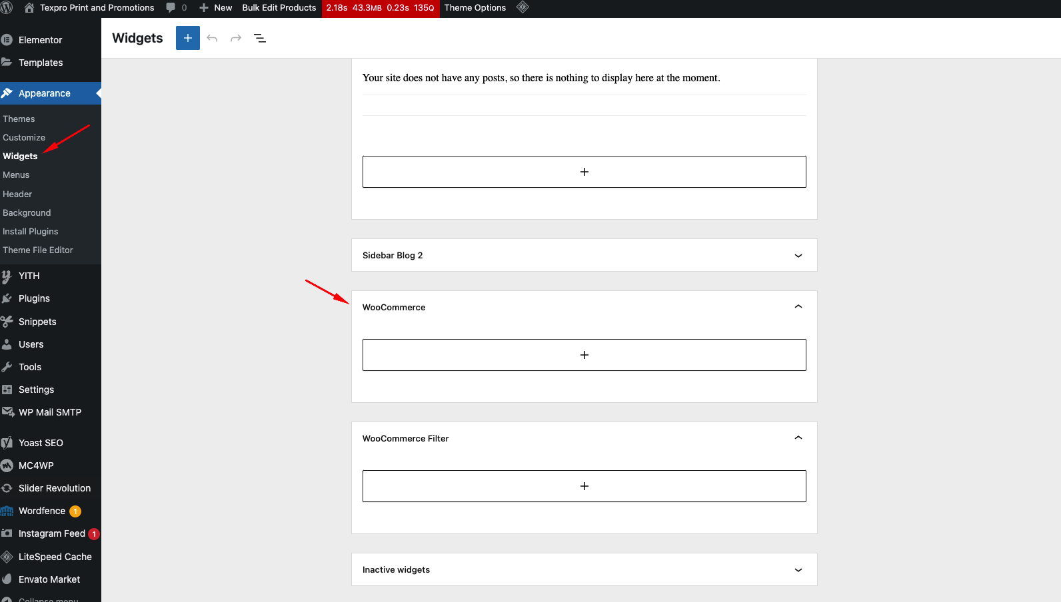Click the block inserter plus button
Image resolution: width=1061 pixels, height=602 pixels.
(188, 38)
